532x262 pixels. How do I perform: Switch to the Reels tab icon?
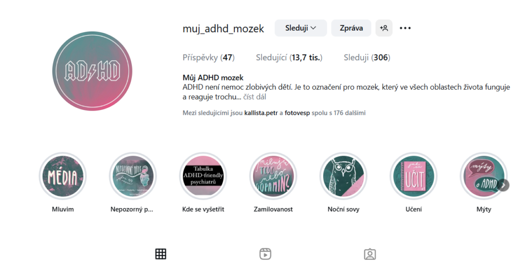[265, 254]
